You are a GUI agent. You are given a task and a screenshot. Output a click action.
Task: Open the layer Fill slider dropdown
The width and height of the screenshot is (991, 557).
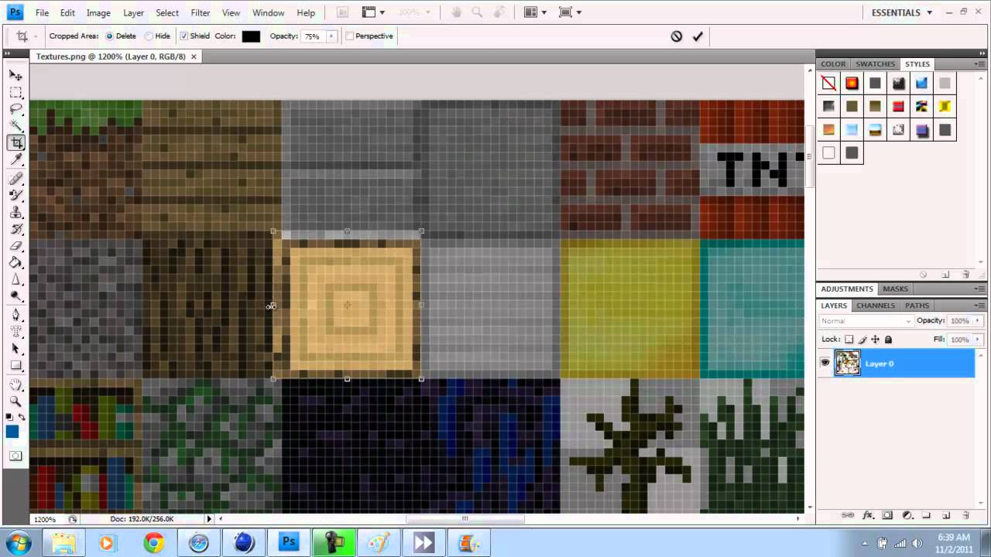(977, 340)
